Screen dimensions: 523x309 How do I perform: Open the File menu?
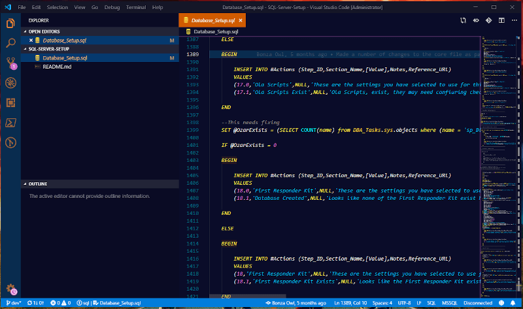tap(22, 7)
